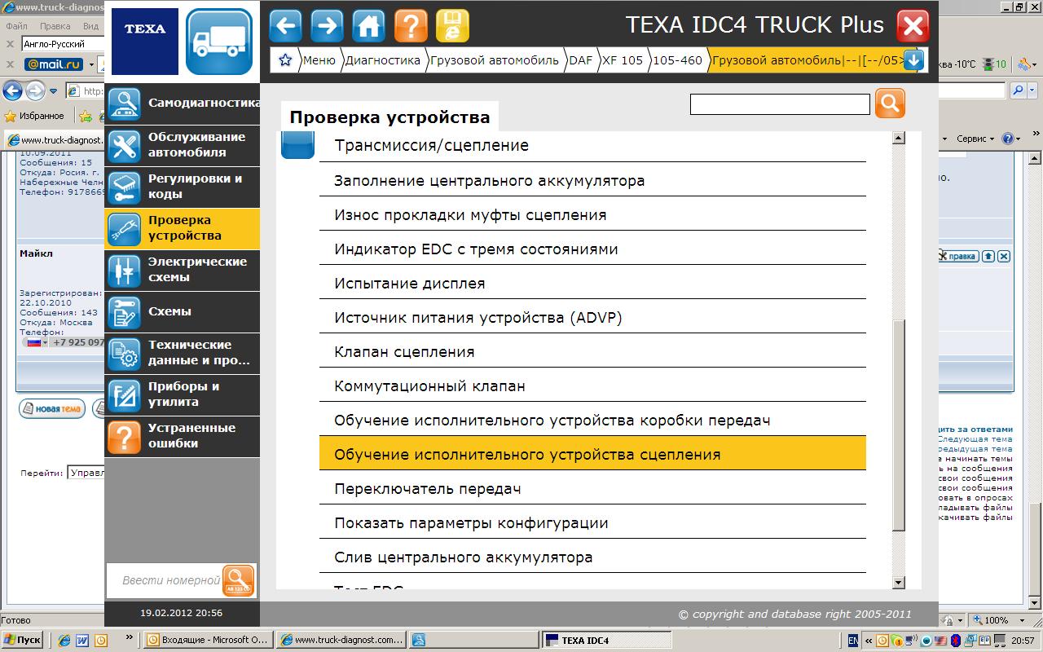Click the highlighted orange breadcrumb segment
This screenshot has height=652, width=1043.
pyautogui.click(x=807, y=60)
